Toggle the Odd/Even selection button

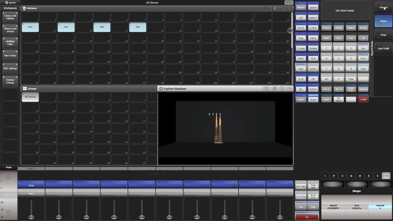(351, 89)
